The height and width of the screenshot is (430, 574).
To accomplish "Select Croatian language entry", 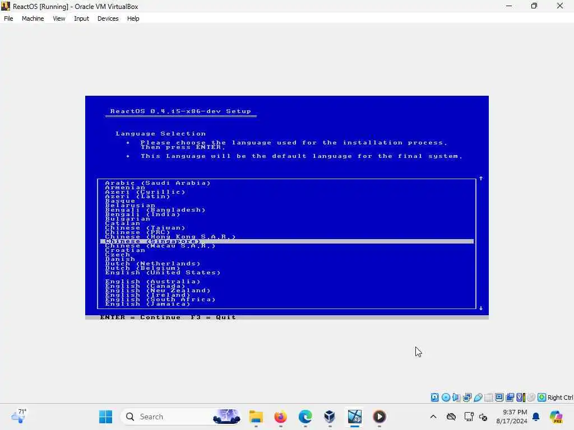I will (125, 250).
